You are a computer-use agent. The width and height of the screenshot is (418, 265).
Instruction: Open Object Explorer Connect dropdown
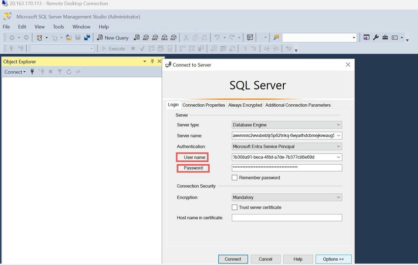(x=15, y=72)
